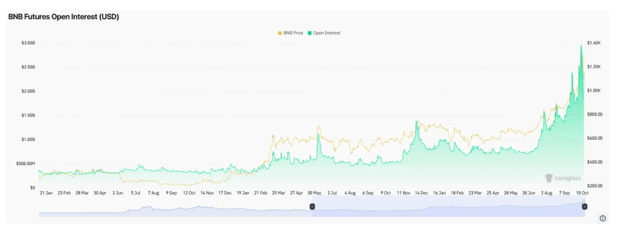Click the 9 Oct date label

click(386, 193)
